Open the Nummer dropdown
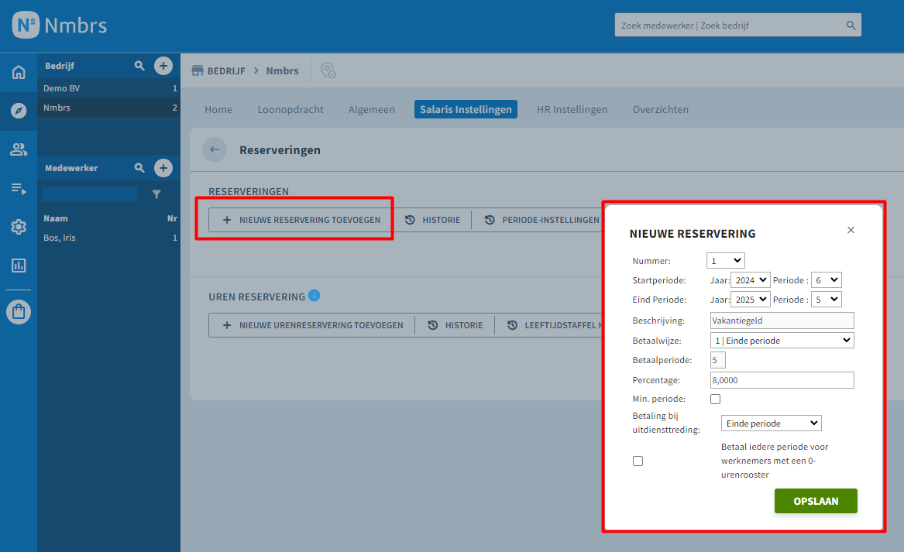 (x=725, y=260)
